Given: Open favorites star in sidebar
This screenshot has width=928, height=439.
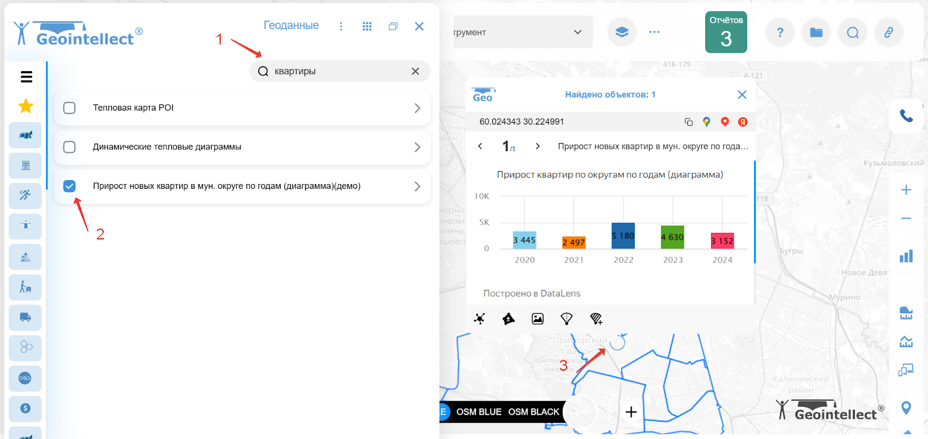Looking at the screenshot, I should (x=26, y=106).
